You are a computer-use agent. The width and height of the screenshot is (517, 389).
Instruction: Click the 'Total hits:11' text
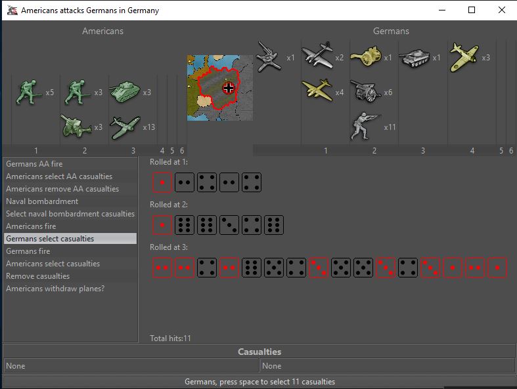(x=170, y=338)
